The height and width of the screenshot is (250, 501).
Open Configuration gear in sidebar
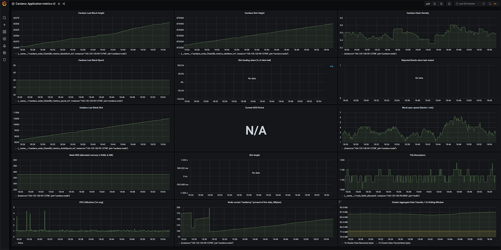4,53
